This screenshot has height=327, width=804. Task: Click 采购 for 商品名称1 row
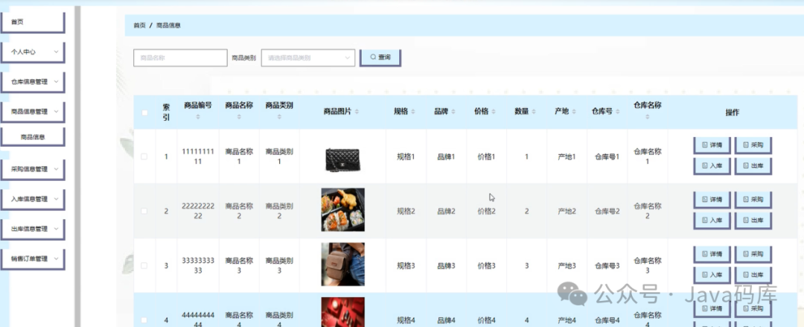(x=753, y=146)
